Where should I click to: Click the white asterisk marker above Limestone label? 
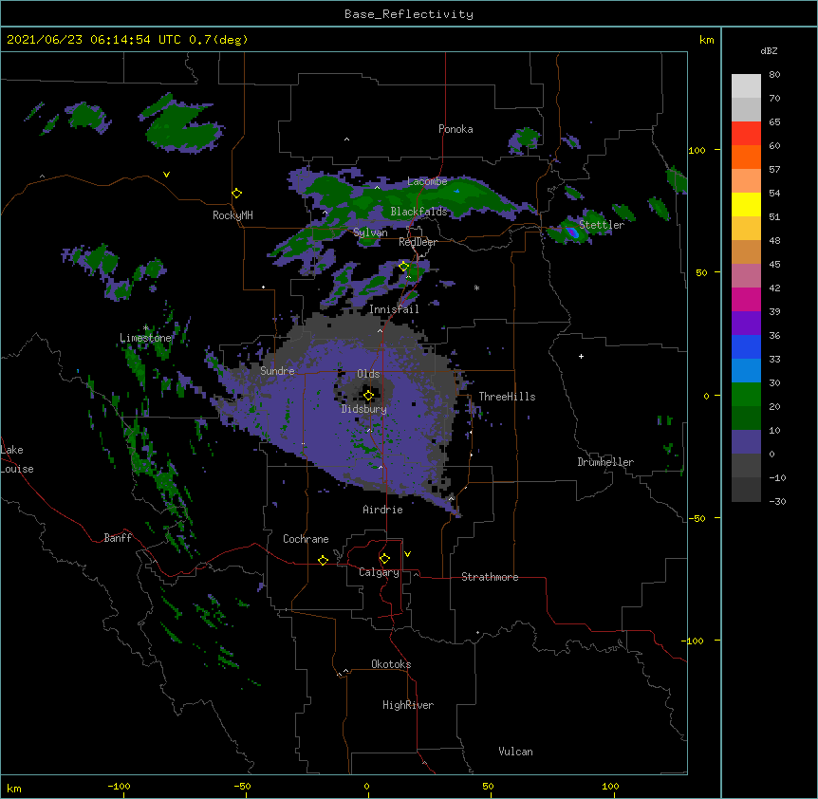coord(145,327)
